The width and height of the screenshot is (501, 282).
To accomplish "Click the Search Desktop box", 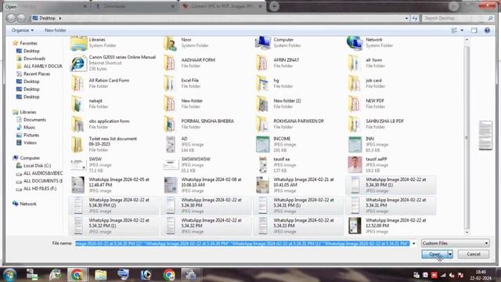I will 457,18.
